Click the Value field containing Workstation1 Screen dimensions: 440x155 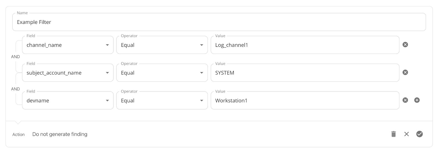coord(305,101)
